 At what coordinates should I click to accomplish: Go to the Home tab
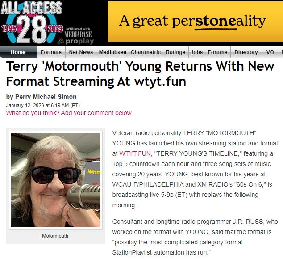pos(18,52)
